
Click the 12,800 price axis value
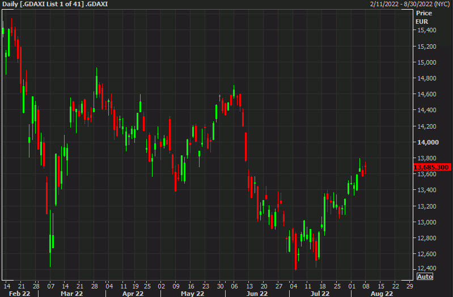[x=427, y=238]
